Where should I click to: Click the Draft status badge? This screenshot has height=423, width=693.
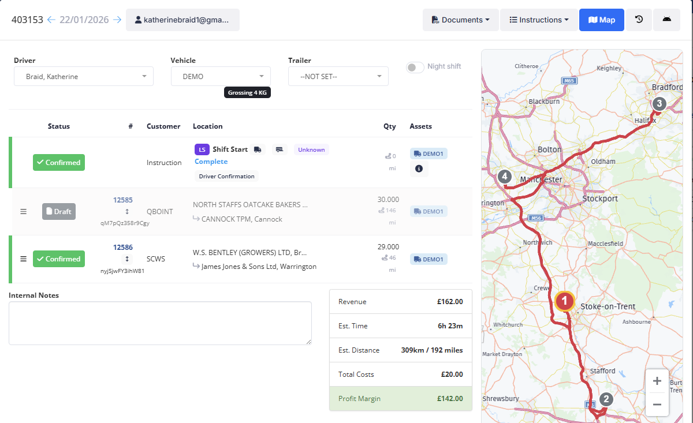pos(58,211)
